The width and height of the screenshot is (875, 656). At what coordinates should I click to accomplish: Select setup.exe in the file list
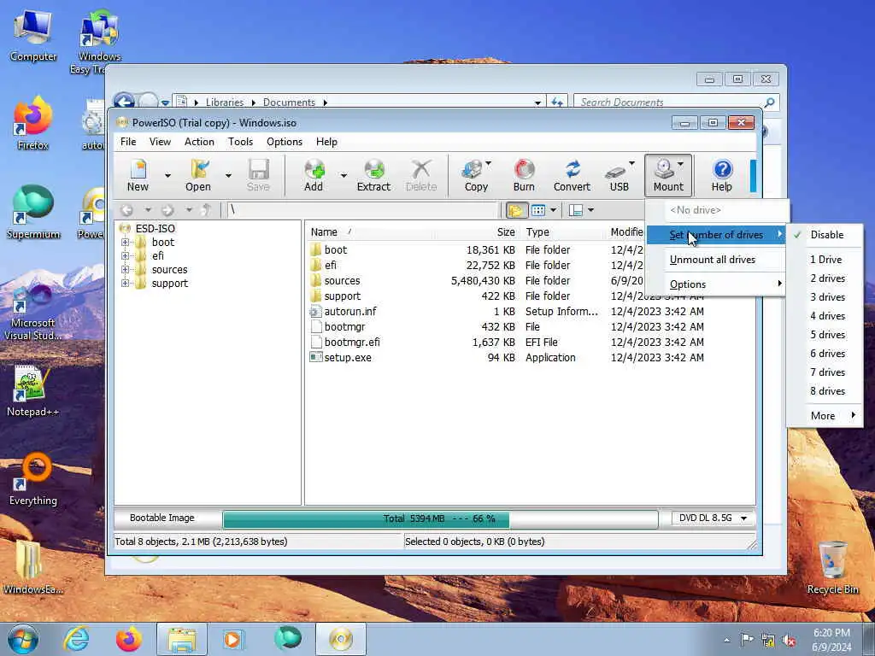tap(341, 358)
